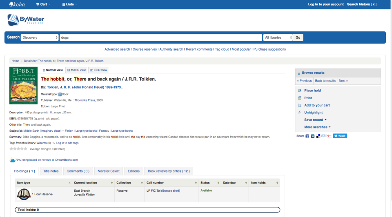Open the All libraries dropdown
The height and width of the screenshot is (217, 392).
pos(278,38)
